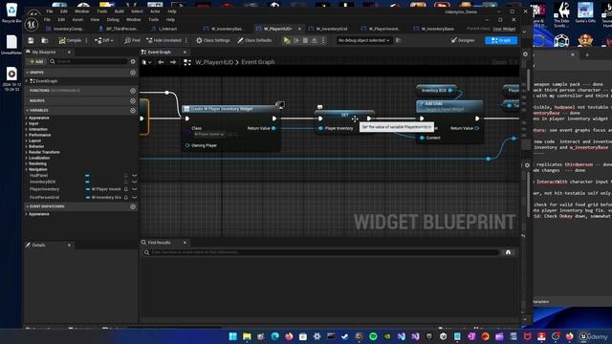Switch to the I_Interact tab
The width and height of the screenshot is (612, 344).
[164, 29]
